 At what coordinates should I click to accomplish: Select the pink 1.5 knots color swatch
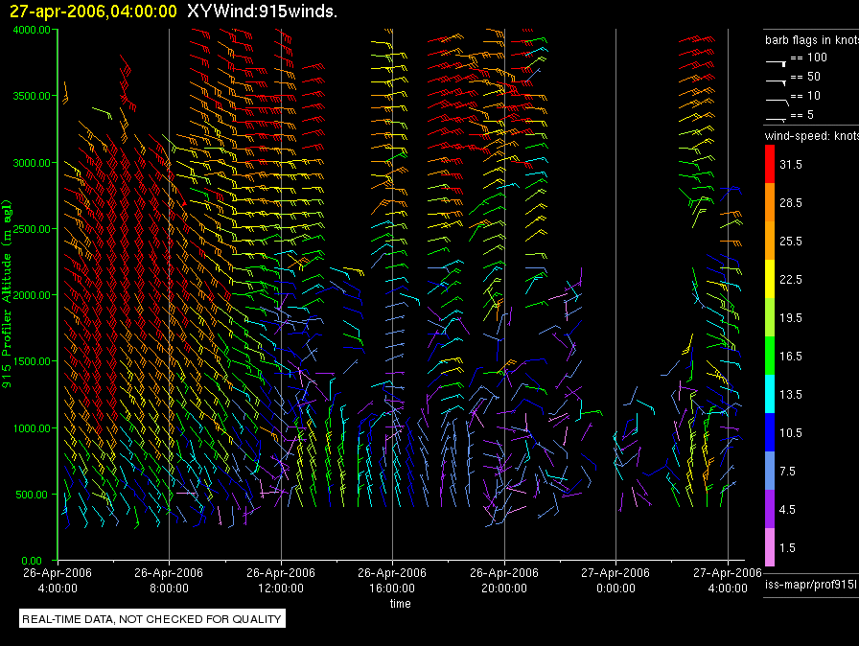click(x=770, y=547)
